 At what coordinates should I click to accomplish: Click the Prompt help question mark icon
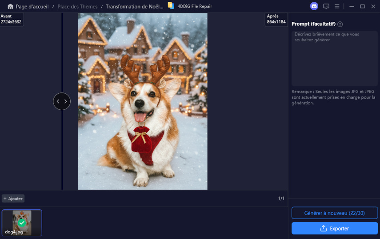(x=340, y=24)
